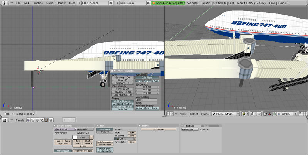Screen dimensions: 308x155
Task: Open 3D view window type grid icon
Action: (x=170, y=114)
